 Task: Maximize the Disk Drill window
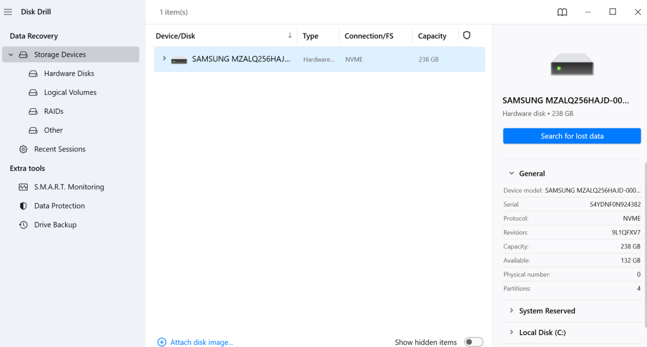[613, 12]
